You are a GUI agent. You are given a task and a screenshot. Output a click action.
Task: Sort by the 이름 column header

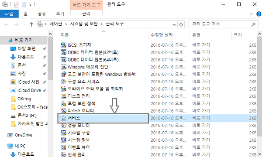point(65,35)
